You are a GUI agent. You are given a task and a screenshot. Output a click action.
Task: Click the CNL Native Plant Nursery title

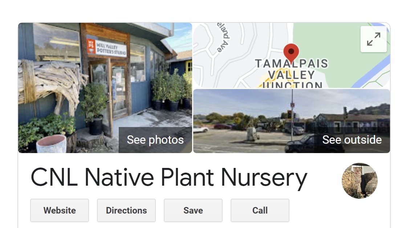tap(169, 177)
